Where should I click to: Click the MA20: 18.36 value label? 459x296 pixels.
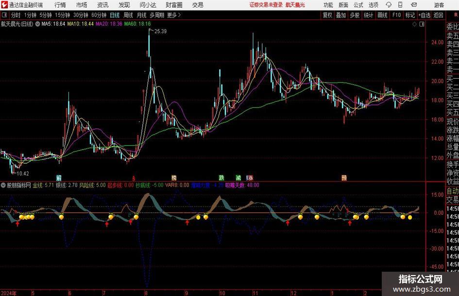tap(109, 24)
